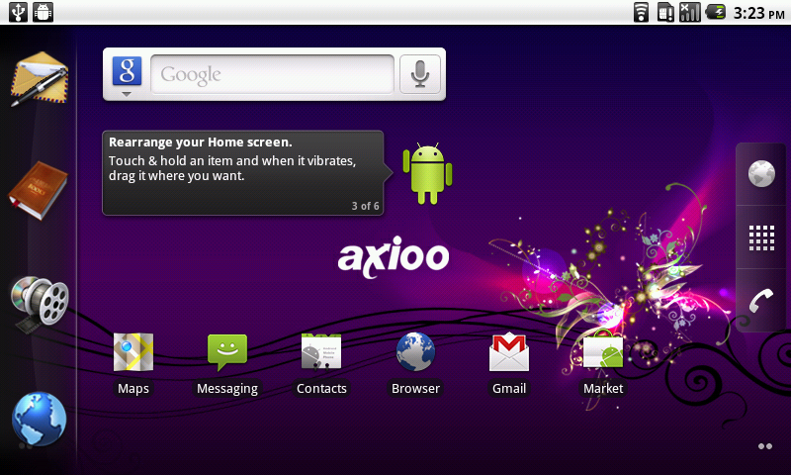Tap the SIM card status icon
This screenshot has height=475, width=791.
665,12
